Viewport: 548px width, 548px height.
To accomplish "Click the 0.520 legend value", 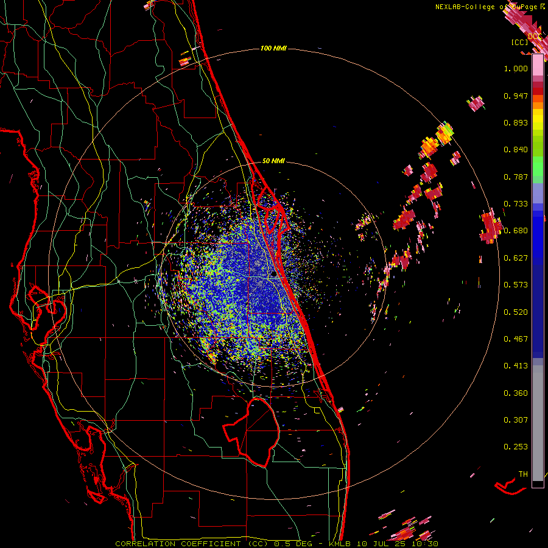I will point(516,312).
